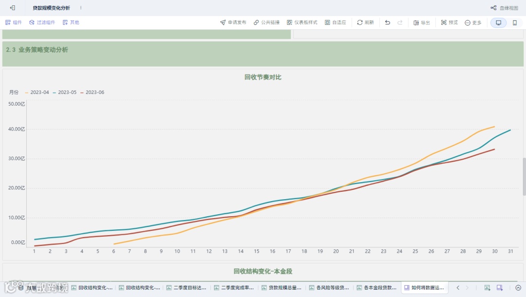The width and height of the screenshot is (526, 297).
Task: Undo the last action
Action: [x=388, y=22]
